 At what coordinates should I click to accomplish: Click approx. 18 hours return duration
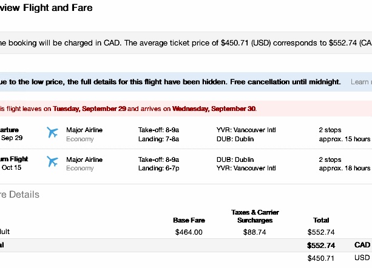point(345,168)
